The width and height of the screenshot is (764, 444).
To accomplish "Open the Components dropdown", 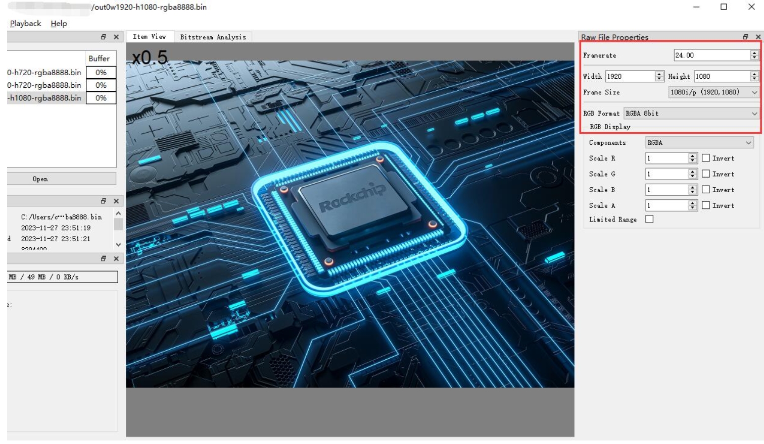I will tap(699, 143).
